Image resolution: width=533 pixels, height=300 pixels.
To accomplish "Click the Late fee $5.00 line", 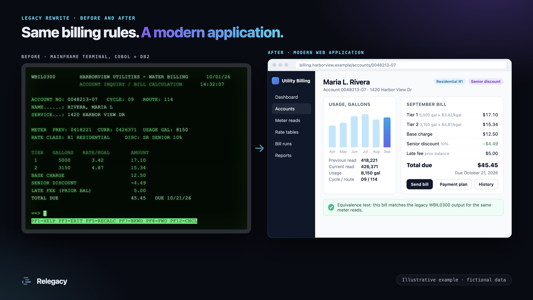I will [x=452, y=153].
